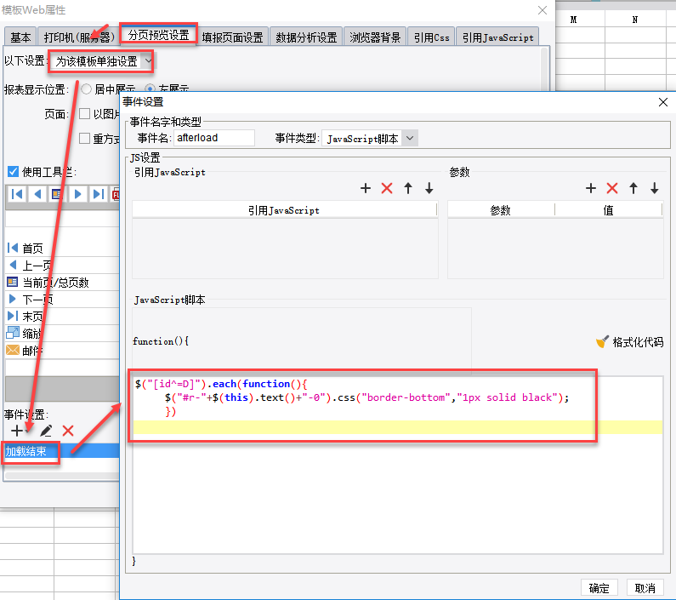Remove parameter with red X icon

point(611,188)
